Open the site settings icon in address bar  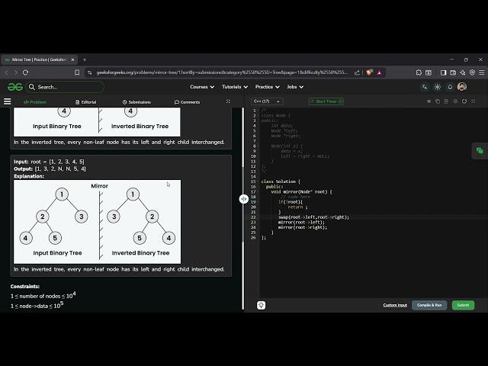(90, 72)
